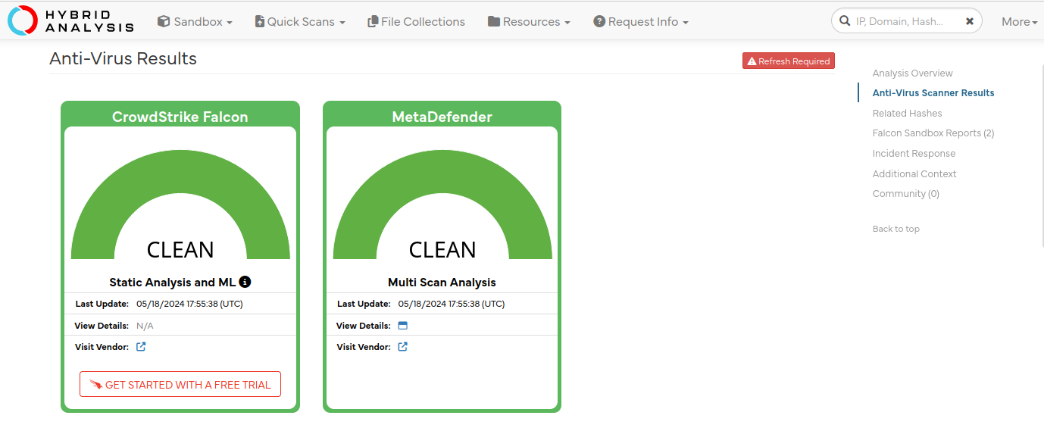The width and height of the screenshot is (1044, 431).
Task: Click Get Started With A Free Trial
Action: pos(180,384)
